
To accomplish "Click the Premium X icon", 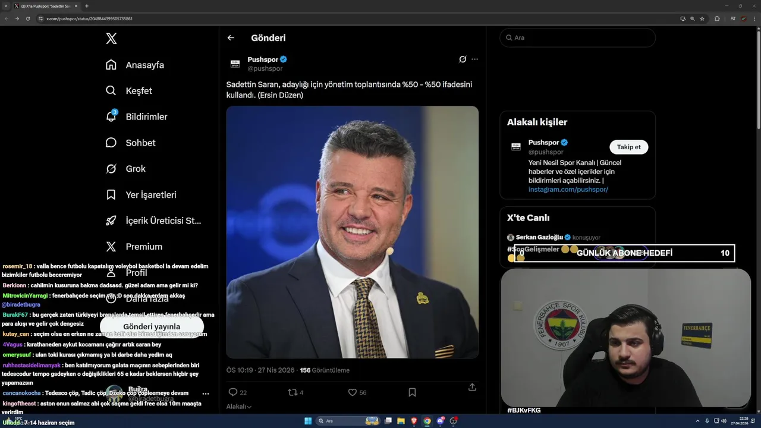I will [x=111, y=246].
